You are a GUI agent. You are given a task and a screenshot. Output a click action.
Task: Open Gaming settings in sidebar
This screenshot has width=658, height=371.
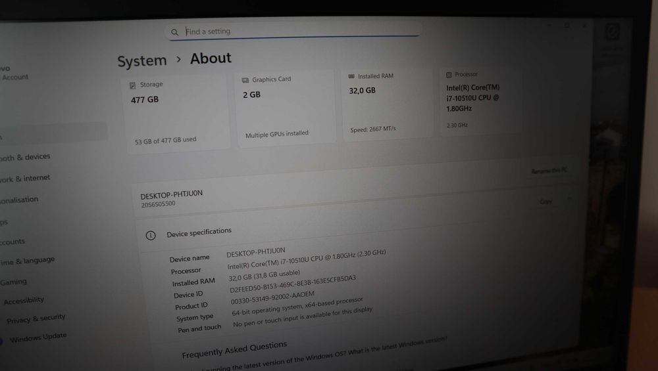point(13,282)
